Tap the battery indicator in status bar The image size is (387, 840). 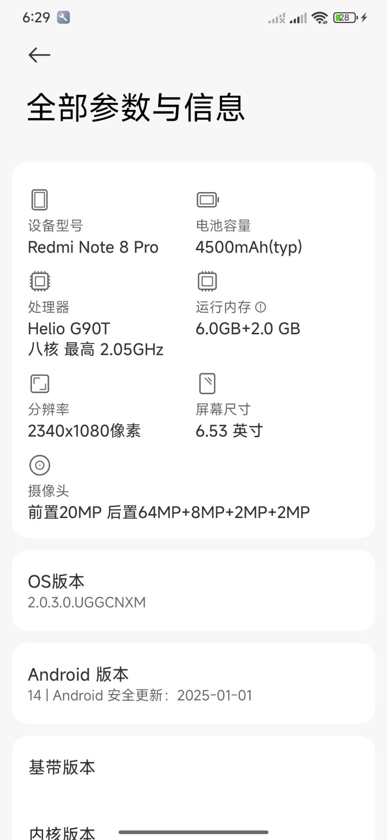(x=346, y=18)
